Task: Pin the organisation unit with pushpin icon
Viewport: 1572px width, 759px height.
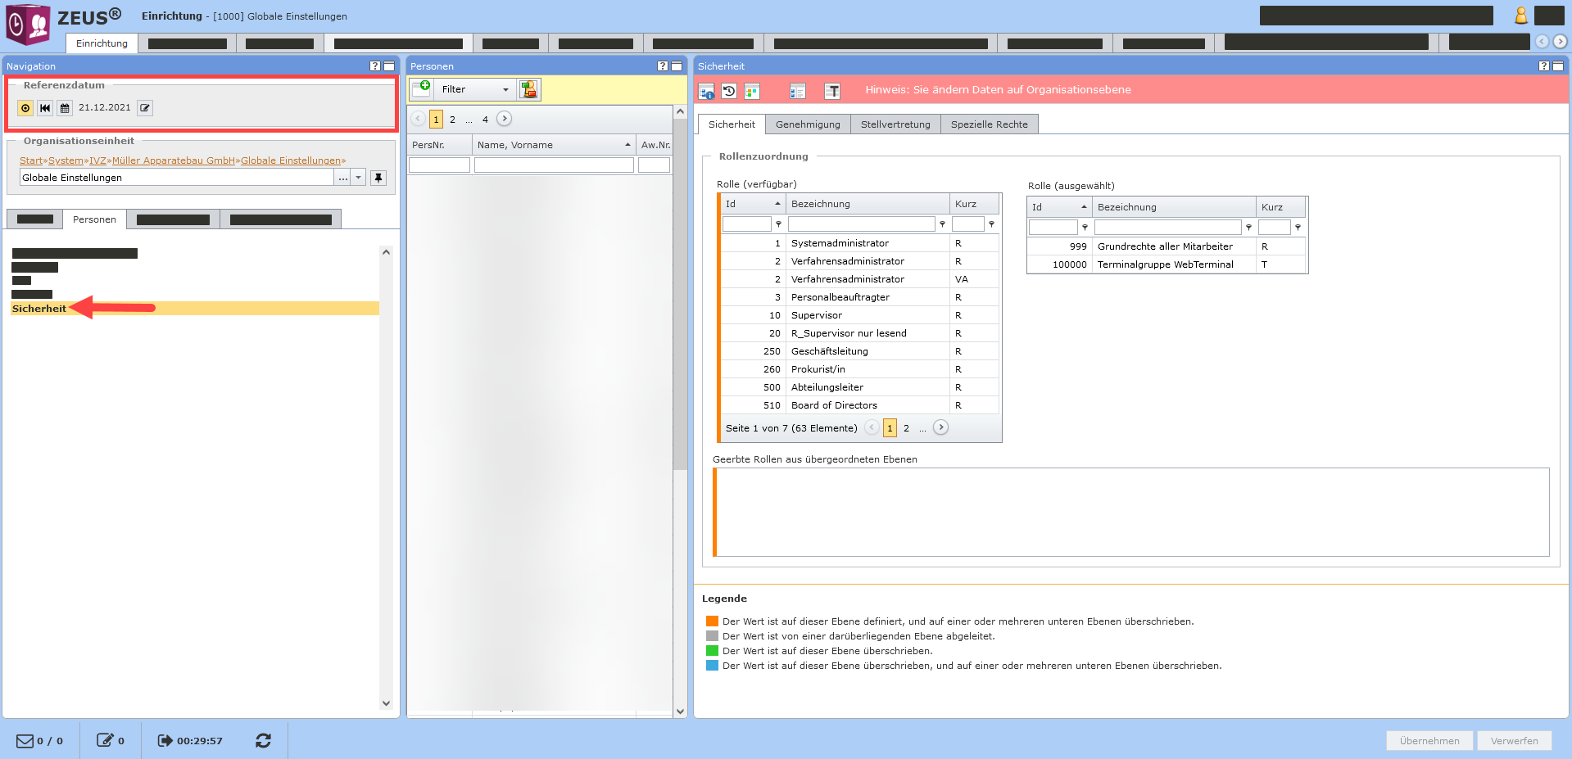Action: tap(378, 178)
